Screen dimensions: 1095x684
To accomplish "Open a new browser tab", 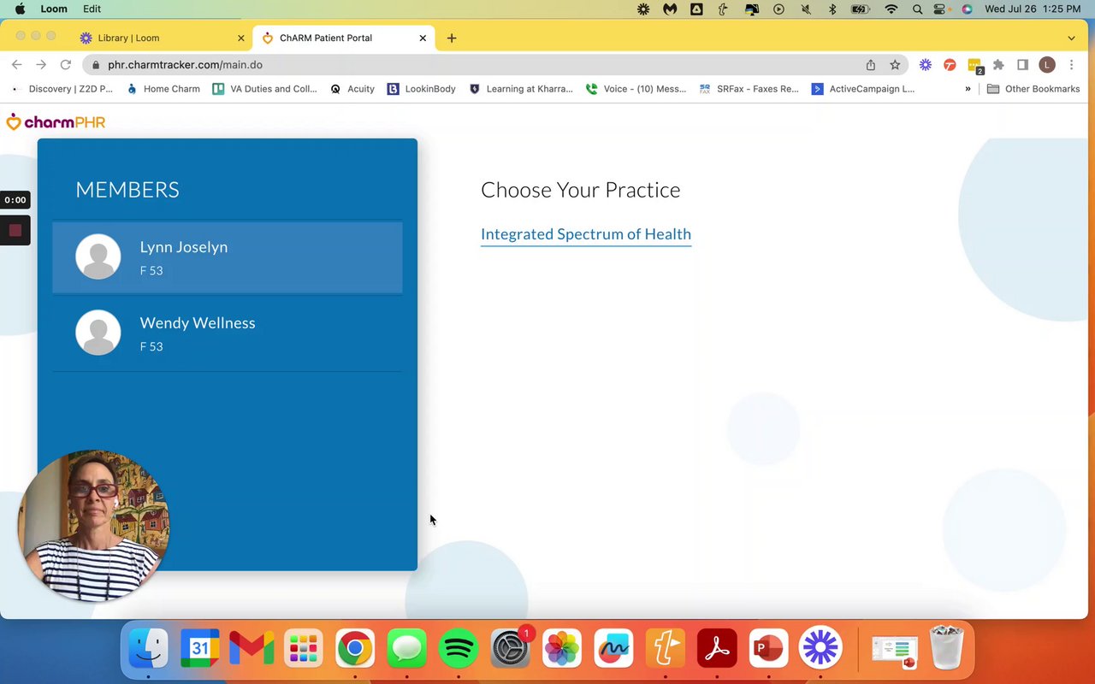I will [452, 38].
